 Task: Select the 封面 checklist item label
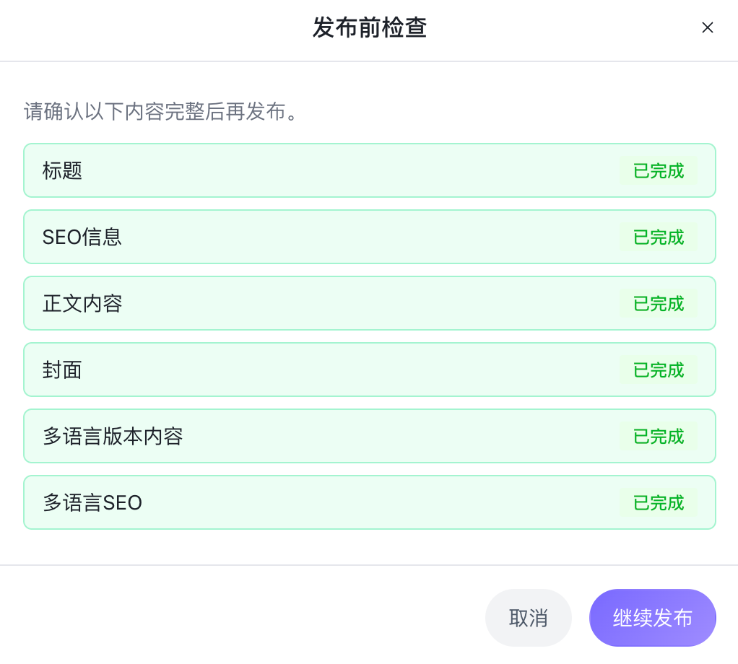63,370
